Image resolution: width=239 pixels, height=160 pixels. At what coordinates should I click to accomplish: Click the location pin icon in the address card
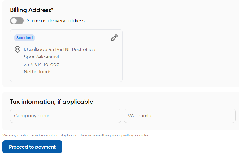coord(18,50)
